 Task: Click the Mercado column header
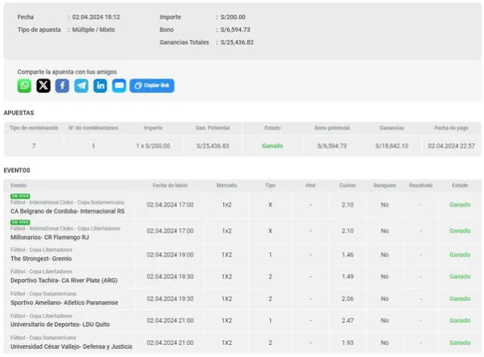pyautogui.click(x=227, y=185)
